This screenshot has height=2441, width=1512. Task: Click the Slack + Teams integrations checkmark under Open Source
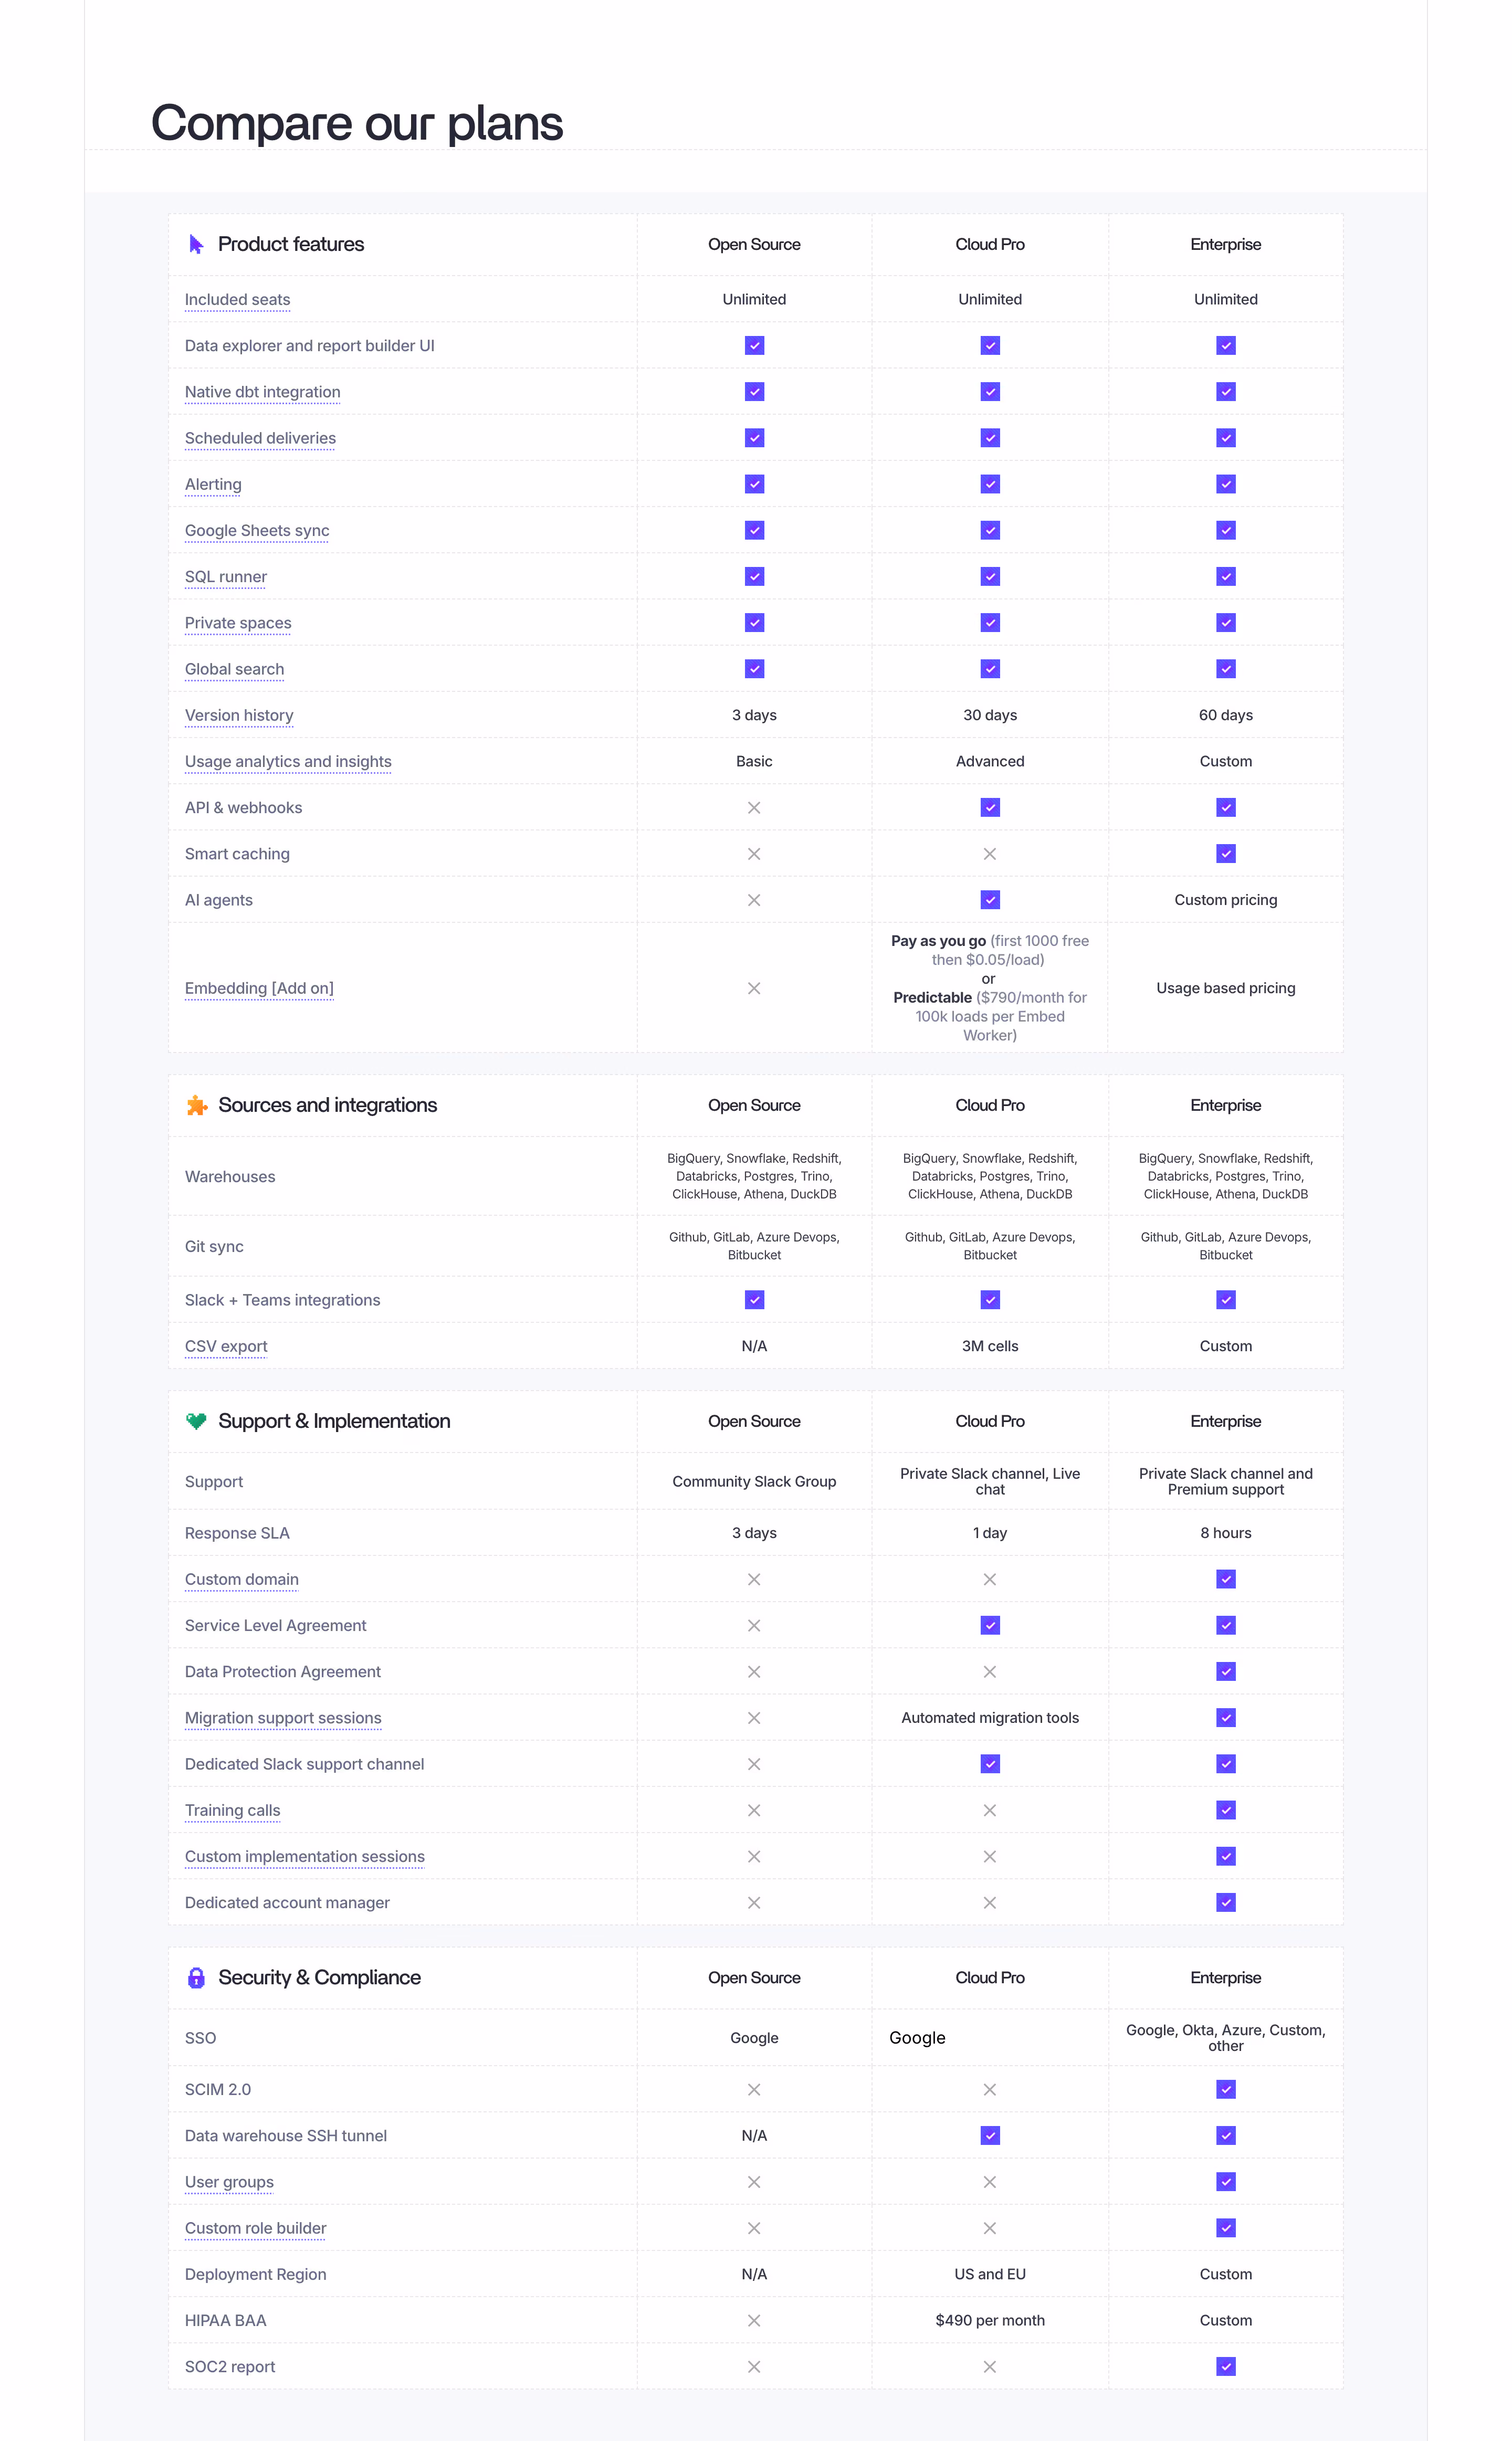tap(755, 1299)
